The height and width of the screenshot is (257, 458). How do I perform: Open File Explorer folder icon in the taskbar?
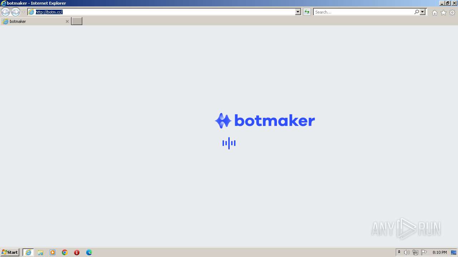[40, 252]
